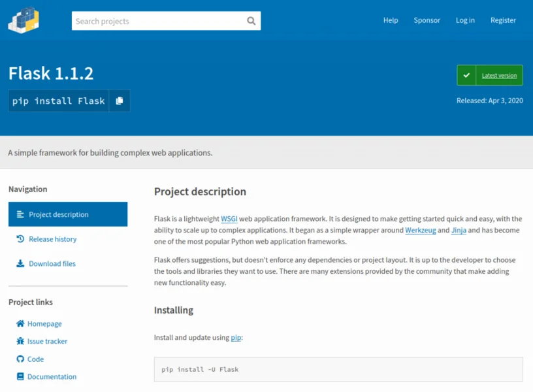Image resolution: width=533 pixels, height=392 pixels.
Task: Click the 'Installing' heading
Action: point(174,310)
